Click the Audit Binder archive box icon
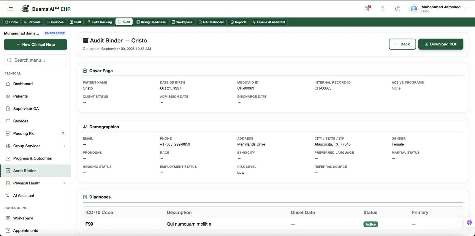This screenshot has width=475, height=236. [85, 41]
